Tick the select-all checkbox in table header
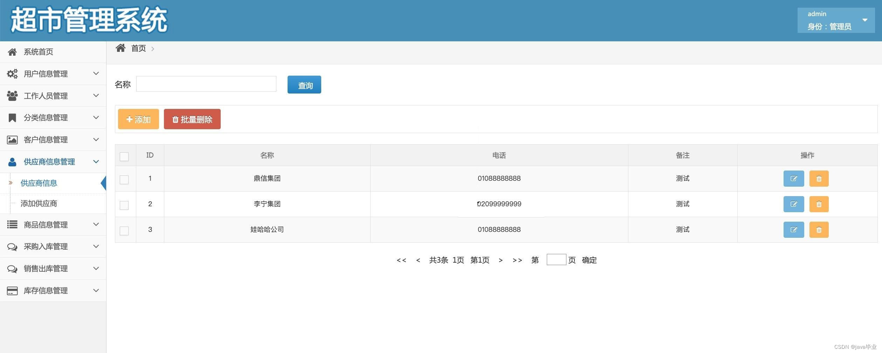Screen dimensions: 882x353 click(124, 157)
